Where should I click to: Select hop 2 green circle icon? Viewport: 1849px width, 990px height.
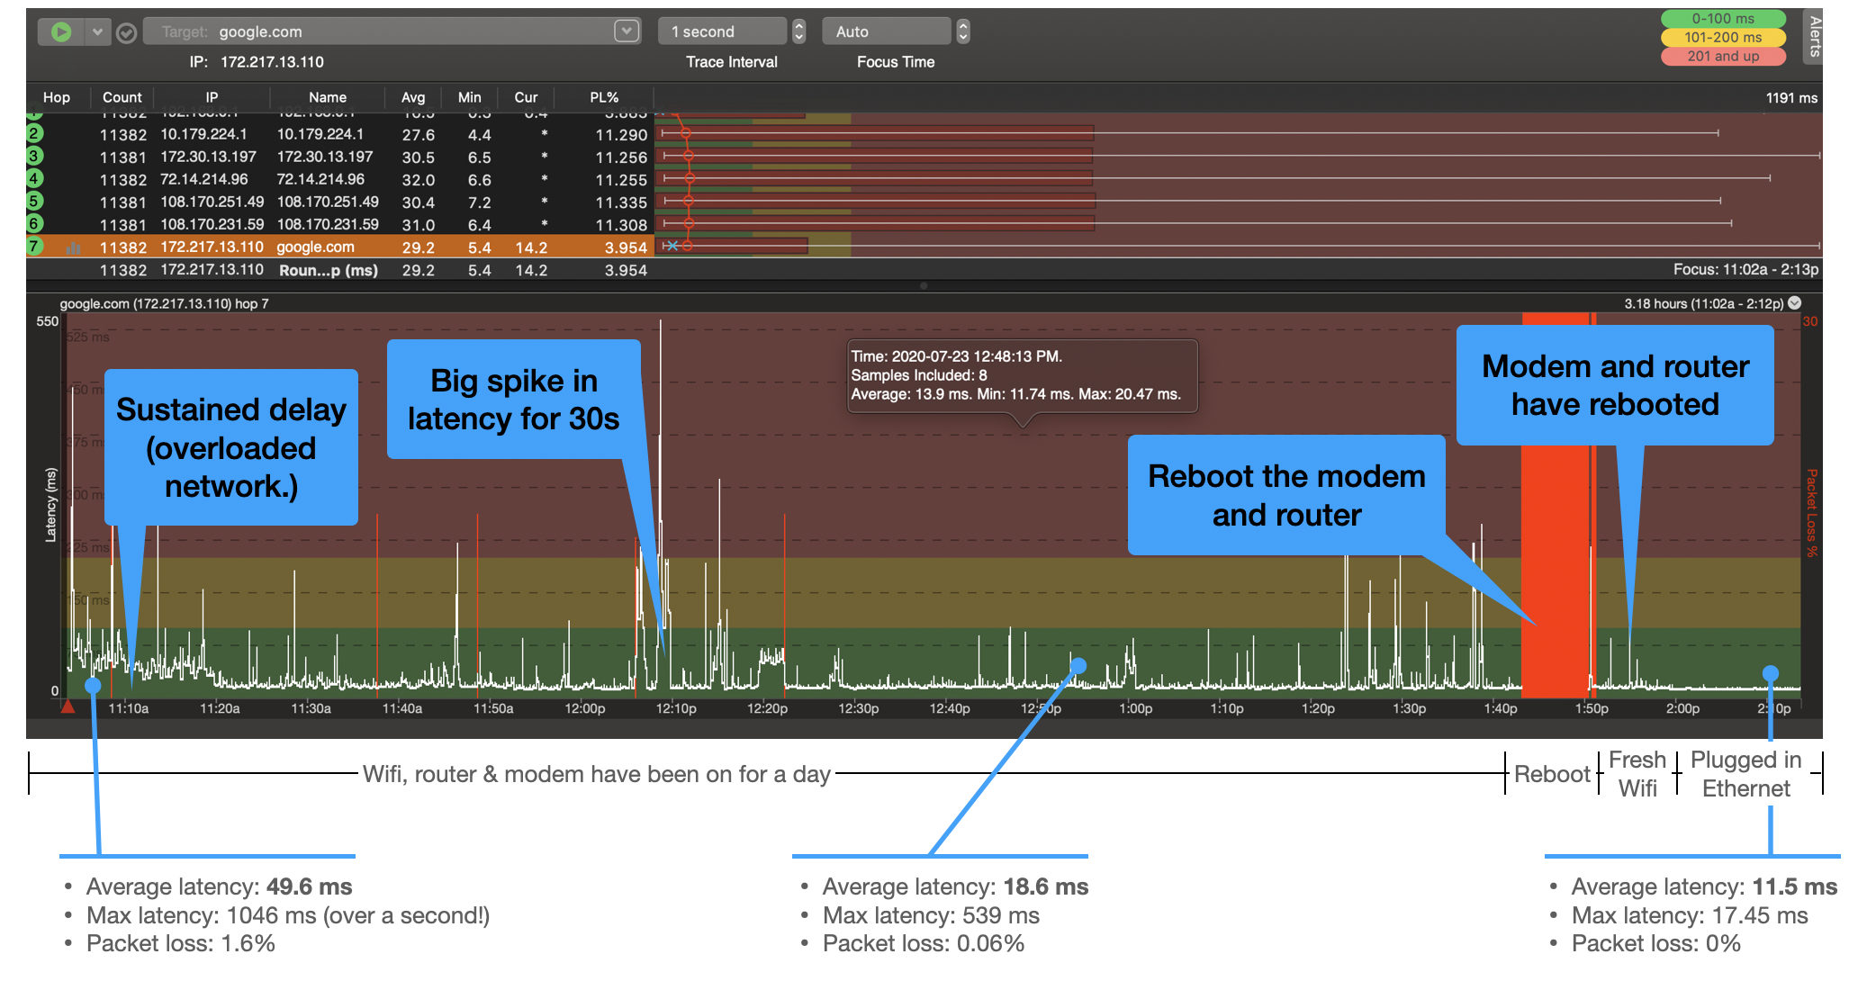[x=34, y=134]
